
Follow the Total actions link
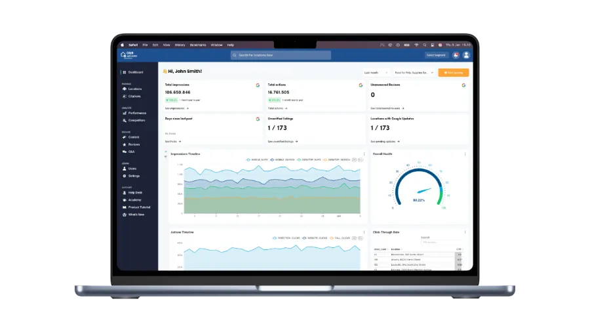tap(277, 108)
